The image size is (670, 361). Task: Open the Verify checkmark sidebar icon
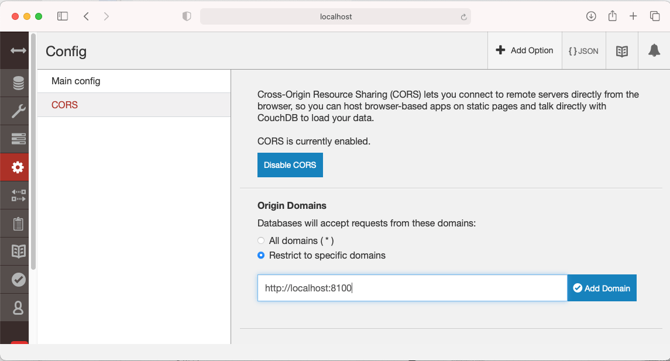[x=18, y=280]
